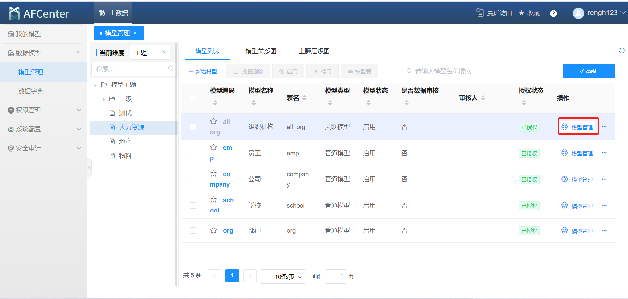This screenshot has height=299, width=628.
Task: Sort by 审核人 column arrows
Action: point(483,98)
